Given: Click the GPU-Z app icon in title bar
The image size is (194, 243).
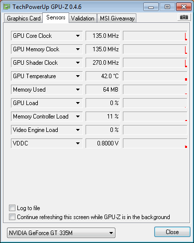Looking at the screenshot, I should click(x=7, y=6).
